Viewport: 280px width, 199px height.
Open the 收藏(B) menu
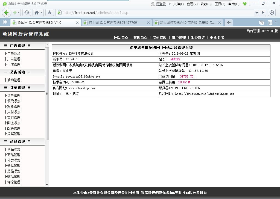click(x=206, y=4)
